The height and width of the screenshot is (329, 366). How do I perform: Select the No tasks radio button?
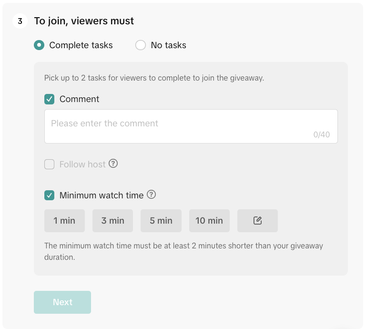click(x=141, y=45)
